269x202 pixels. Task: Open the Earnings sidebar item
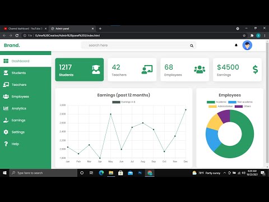[x=25, y=120]
